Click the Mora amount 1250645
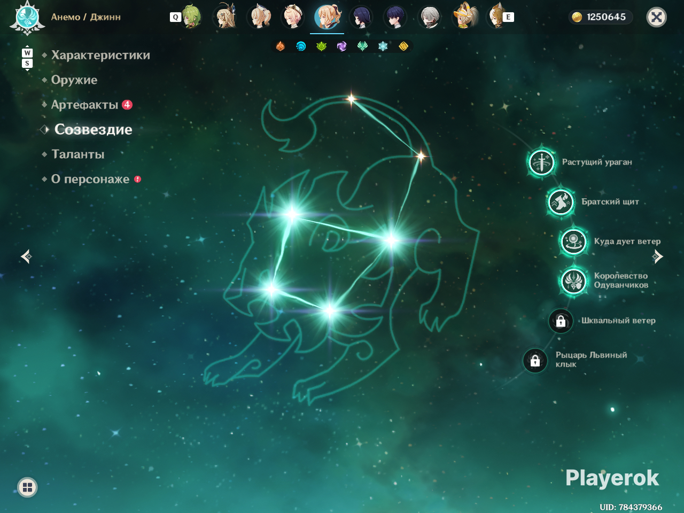This screenshot has height=513, width=684. (606, 17)
